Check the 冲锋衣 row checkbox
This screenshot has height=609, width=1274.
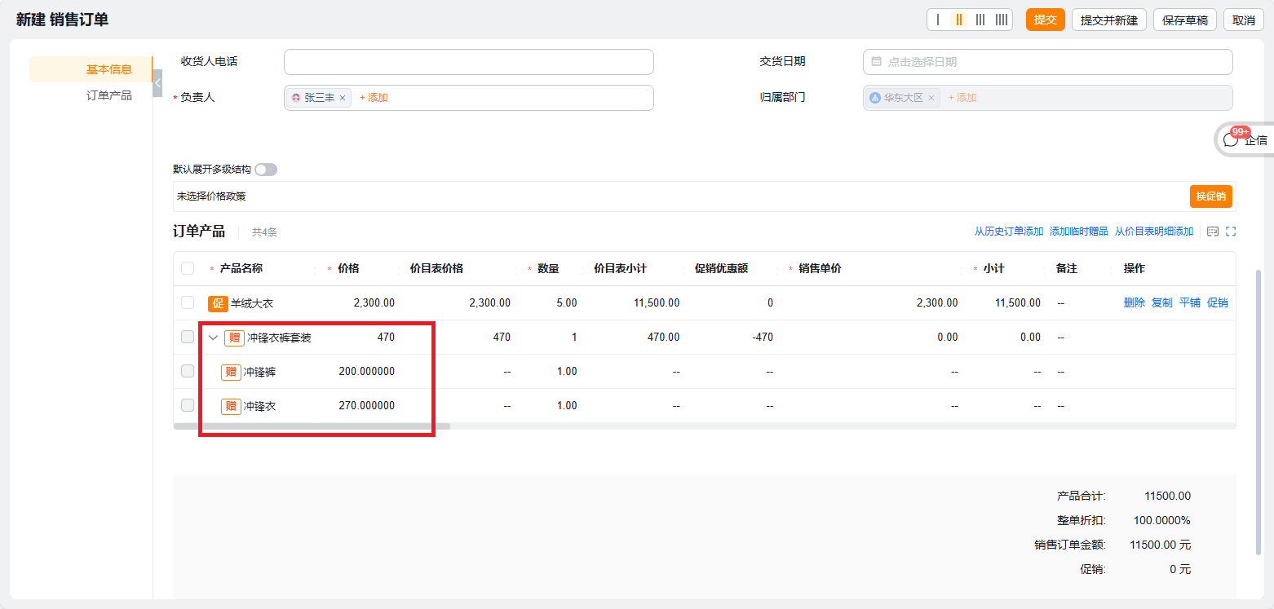point(188,405)
